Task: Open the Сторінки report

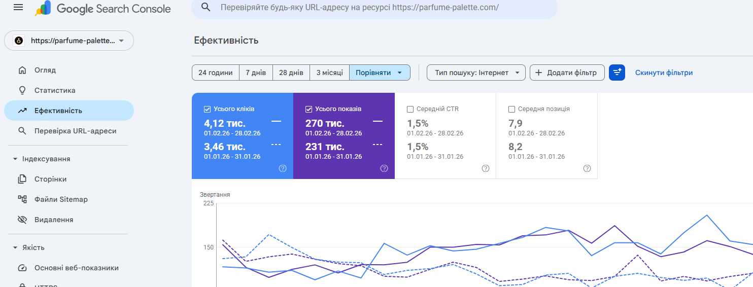Action: pyautogui.click(x=69, y=179)
